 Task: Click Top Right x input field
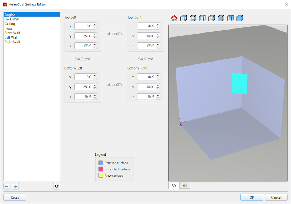pos(147,26)
